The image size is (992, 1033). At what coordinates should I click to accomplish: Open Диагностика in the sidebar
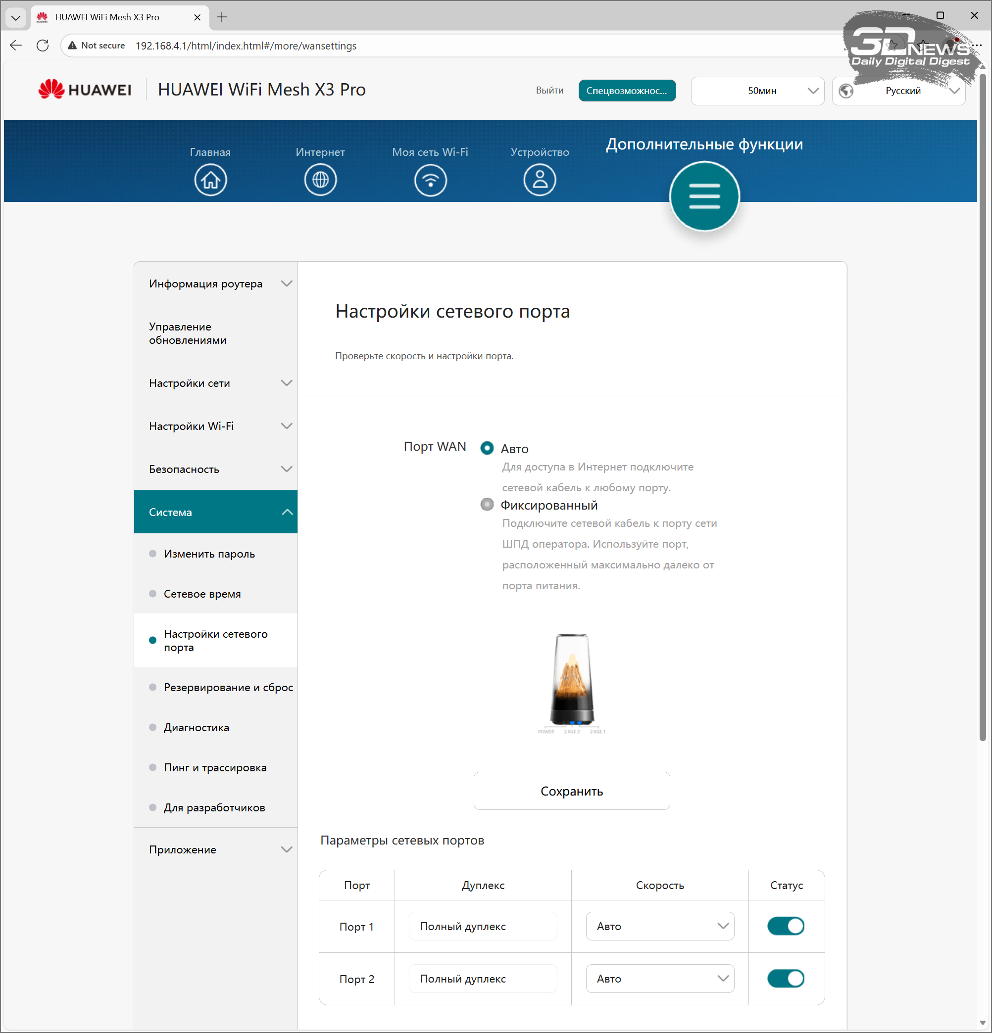point(196,727)
